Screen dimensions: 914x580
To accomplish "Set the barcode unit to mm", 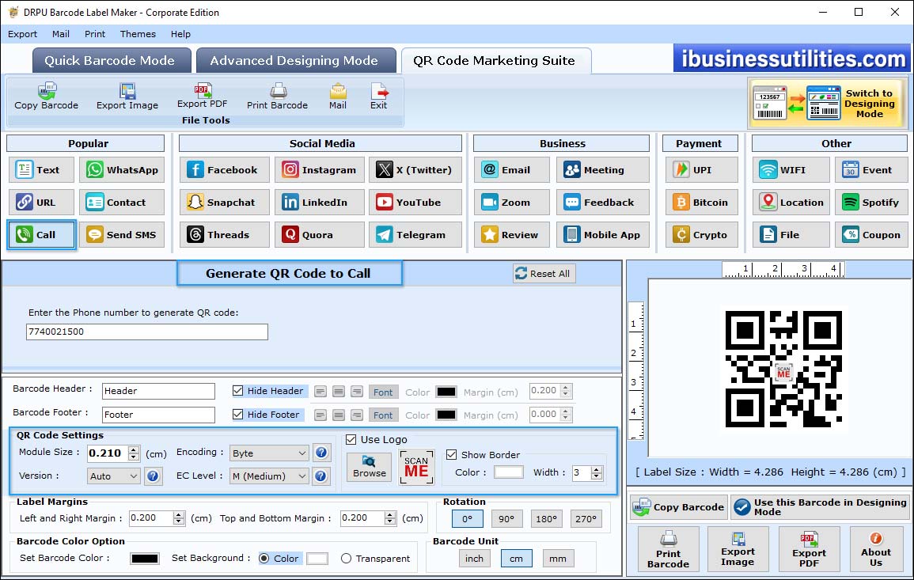I will (x=558, y=559).
